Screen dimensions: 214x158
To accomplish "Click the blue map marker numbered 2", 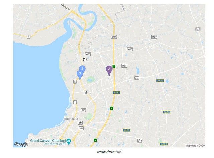I will [x=82, y=69].
